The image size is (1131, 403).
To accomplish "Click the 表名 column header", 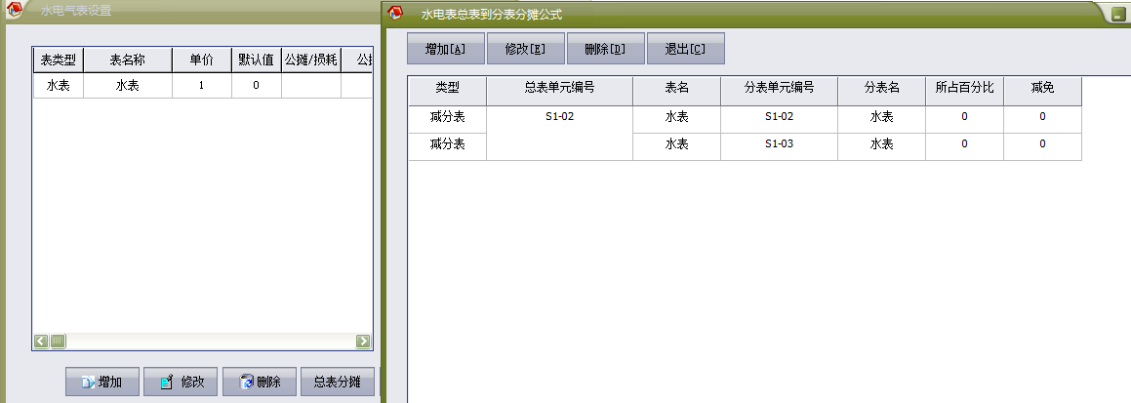I will [676, 91].
